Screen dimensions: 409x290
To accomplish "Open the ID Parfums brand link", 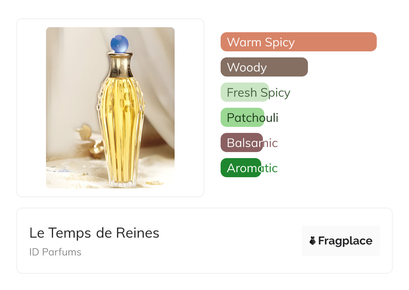I will click(55, 252).
